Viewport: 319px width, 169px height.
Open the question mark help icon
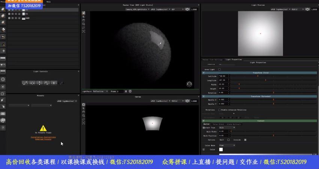click(3, 128)
